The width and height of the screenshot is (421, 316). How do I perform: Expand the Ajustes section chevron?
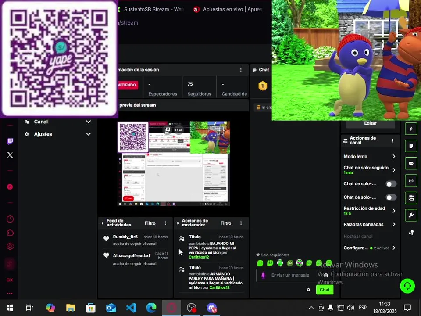(x=88, y=134)
